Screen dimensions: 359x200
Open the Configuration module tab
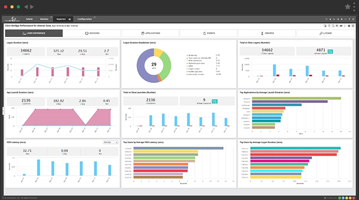[x=85, y=19]
